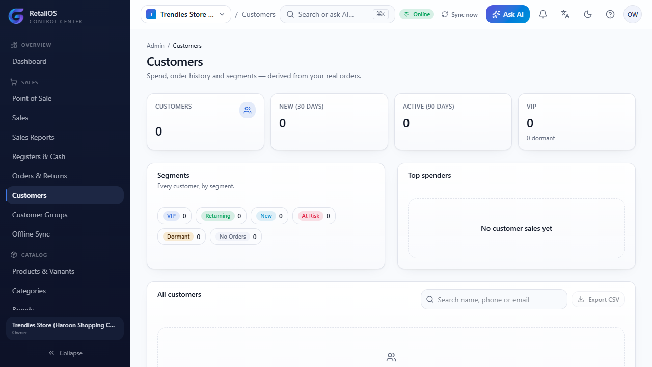
Task: Select the VIP segment chip
Action: coord(174,216)
